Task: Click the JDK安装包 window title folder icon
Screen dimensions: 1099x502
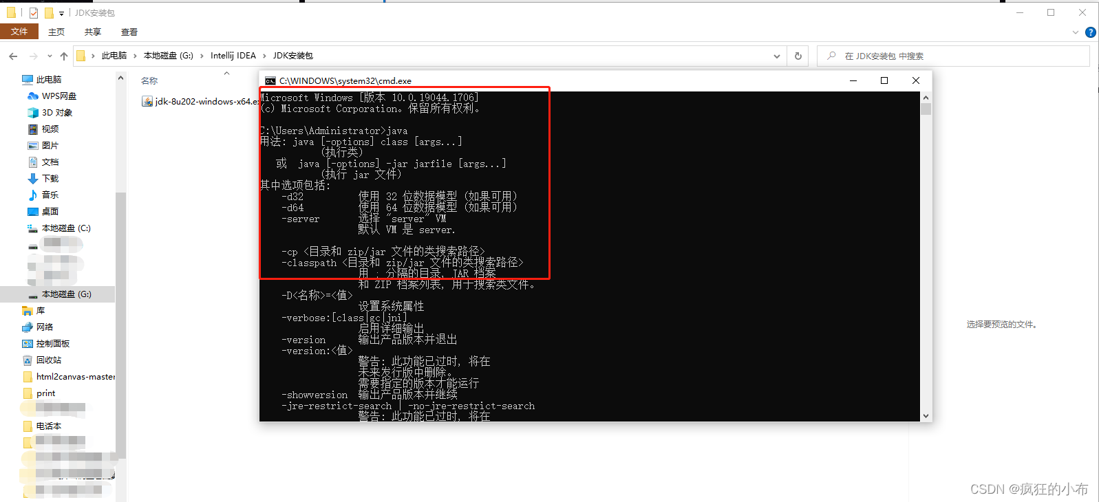Action: [x=11, y=12]
